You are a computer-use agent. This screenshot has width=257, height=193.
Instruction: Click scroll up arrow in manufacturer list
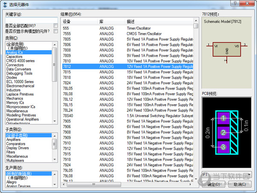[x=55, y=174]
